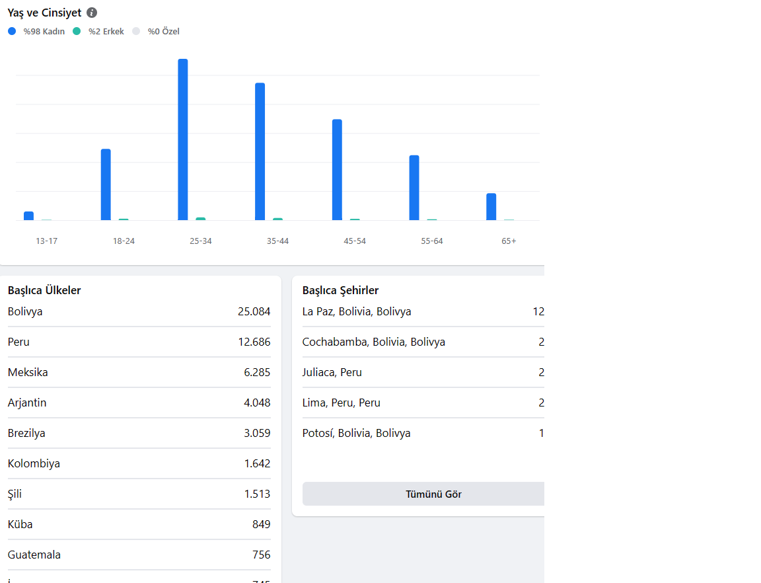Click the 25-34 axis label
761x583 pixels.
click(201, 241)
